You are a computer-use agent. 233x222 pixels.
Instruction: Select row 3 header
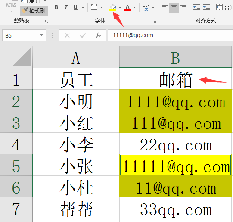pyautogui.click(x=16, y=122)
